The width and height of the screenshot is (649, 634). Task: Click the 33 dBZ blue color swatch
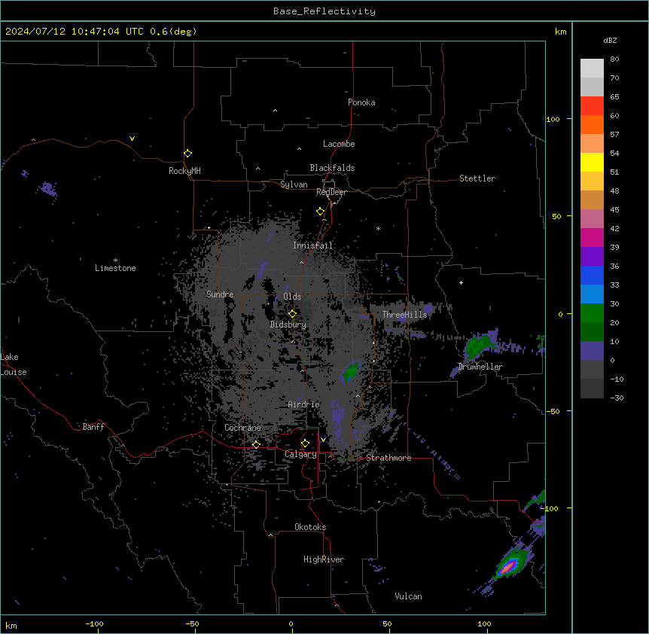click(x=592, y=294)
